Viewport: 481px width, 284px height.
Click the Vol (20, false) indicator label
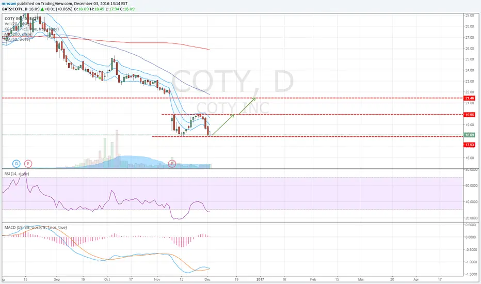point(17,24)
